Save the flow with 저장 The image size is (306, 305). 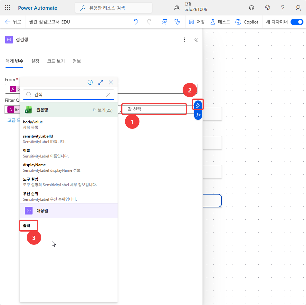click(197, 22)
